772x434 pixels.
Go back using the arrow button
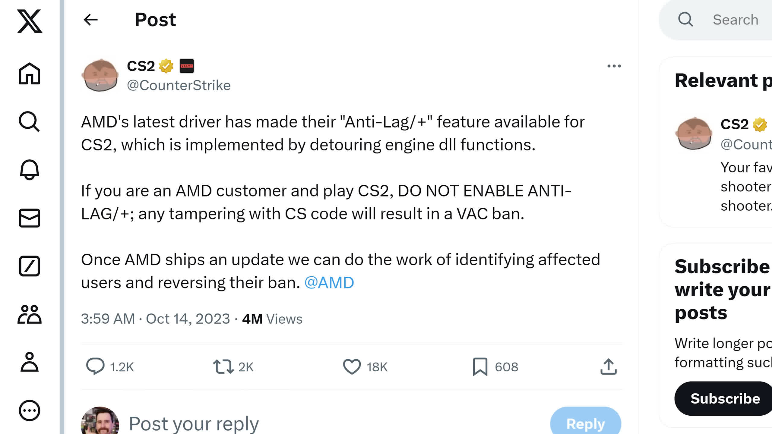point(90,20)
